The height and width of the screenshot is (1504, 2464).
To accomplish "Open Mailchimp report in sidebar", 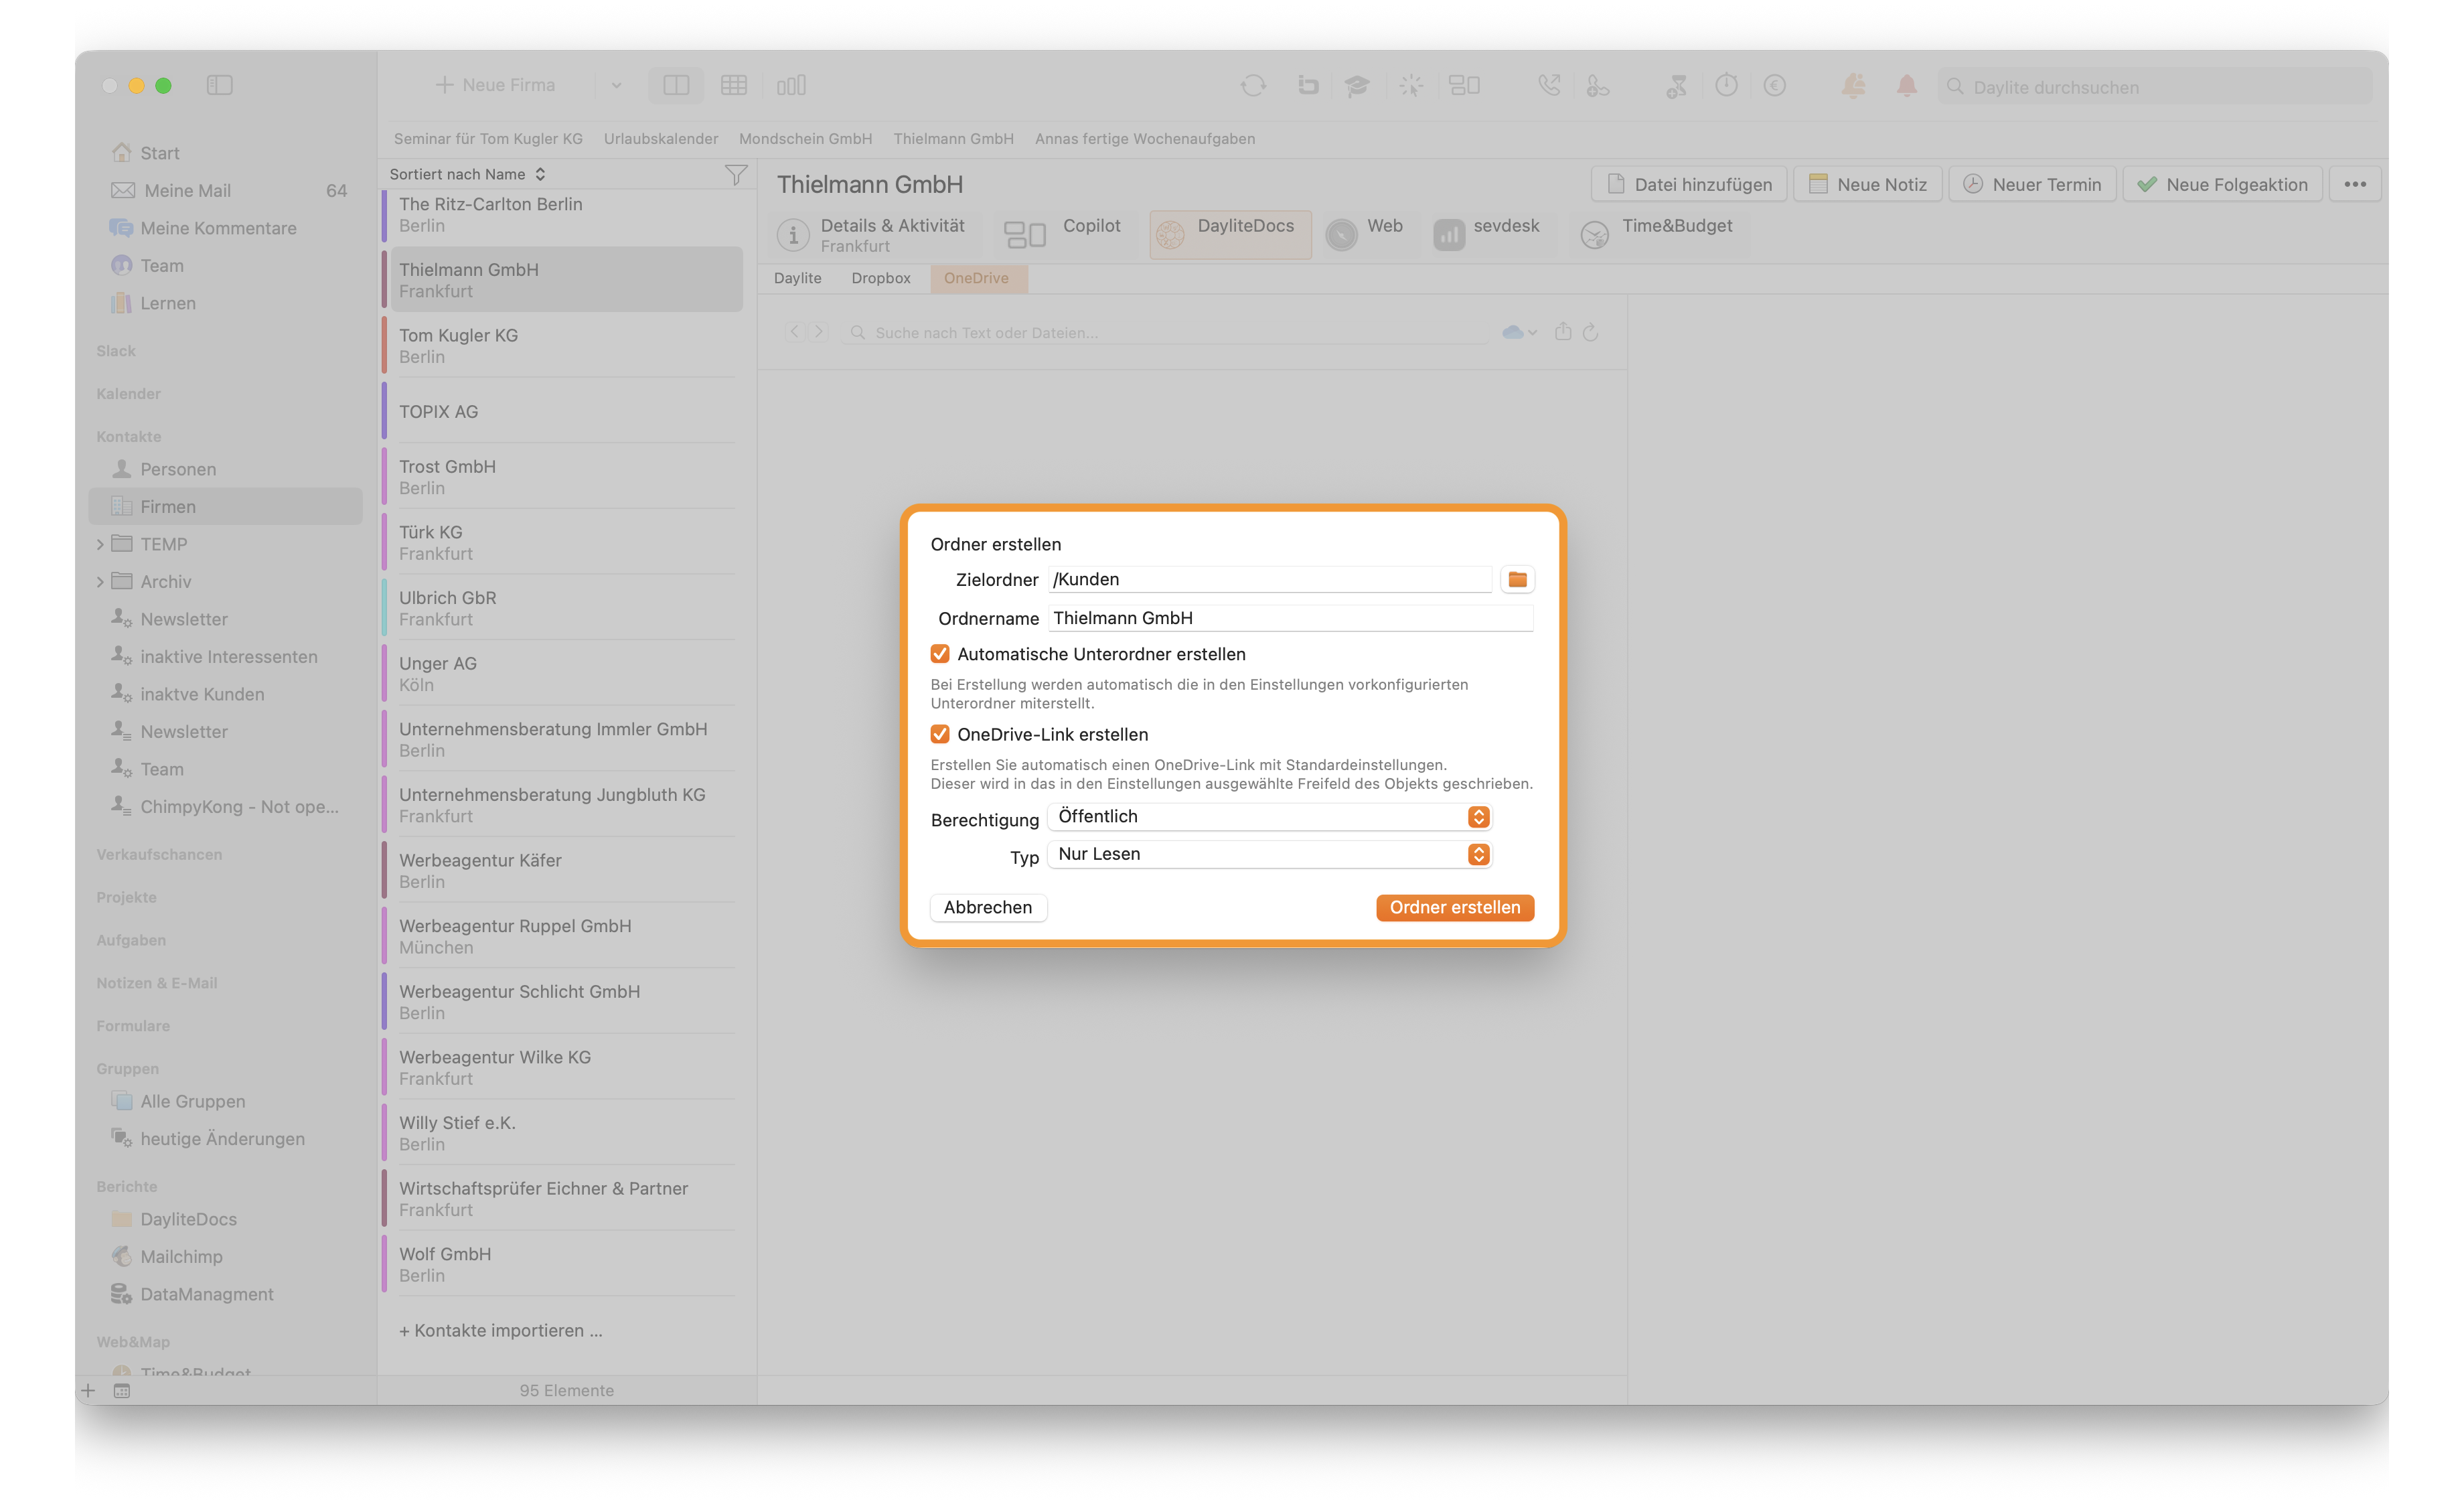I will pyautogui.click(x=181, y=1256).
